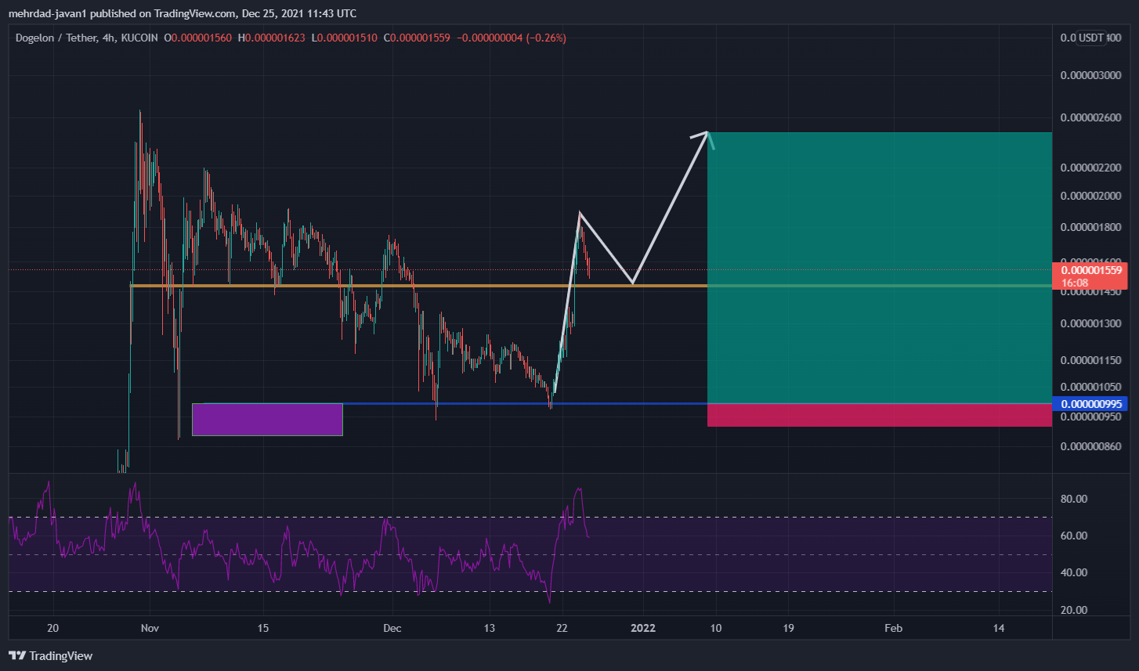
Task: Click price axis label 0.000003000
Action: (x=1091, y=75)
